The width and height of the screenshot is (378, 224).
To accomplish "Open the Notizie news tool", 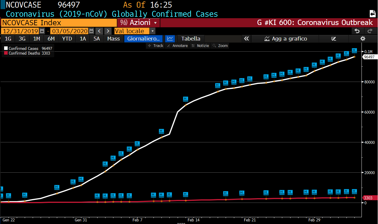I will click(x=200, y=46).
